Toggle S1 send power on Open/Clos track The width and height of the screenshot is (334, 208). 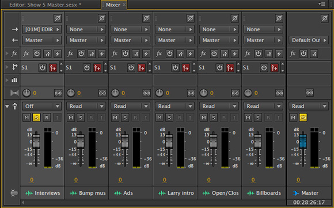coord(219,68)
